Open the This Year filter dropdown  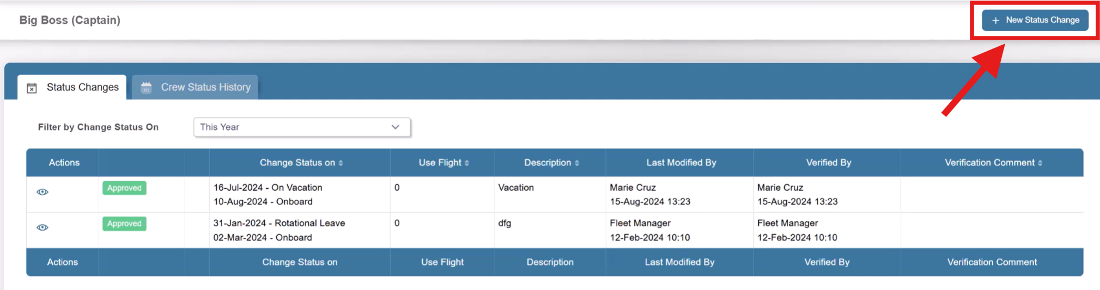click(302, 127)
